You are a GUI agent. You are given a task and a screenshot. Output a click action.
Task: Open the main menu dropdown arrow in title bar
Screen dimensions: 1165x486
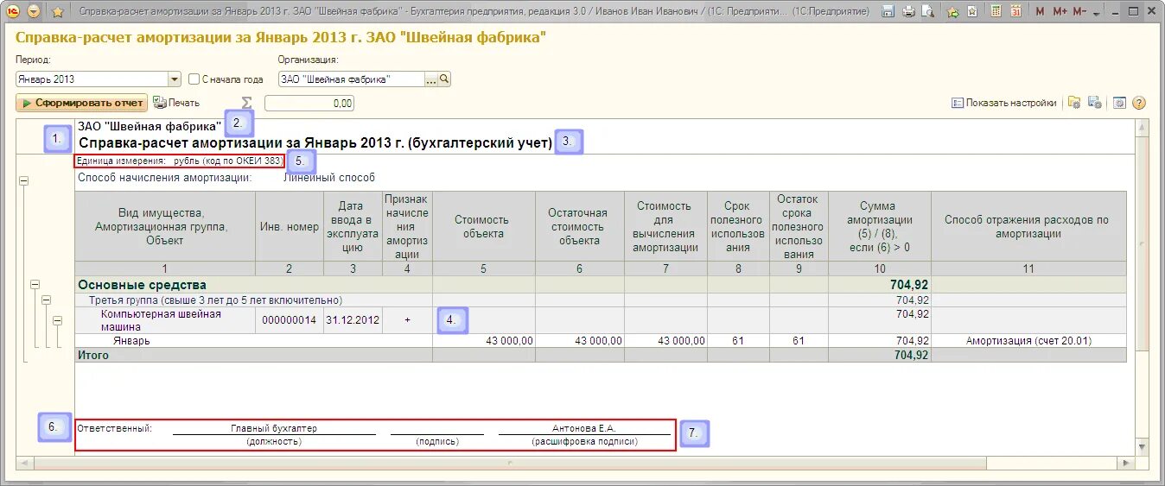click(x=34, y=11)
